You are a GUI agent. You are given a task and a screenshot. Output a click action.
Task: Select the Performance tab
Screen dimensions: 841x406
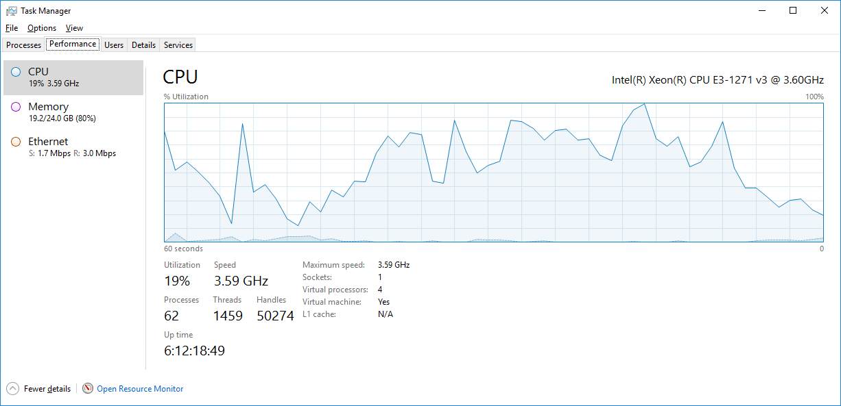click(x=73, y=45)
